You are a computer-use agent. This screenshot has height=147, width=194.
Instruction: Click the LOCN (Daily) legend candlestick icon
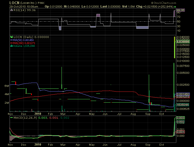11,37
